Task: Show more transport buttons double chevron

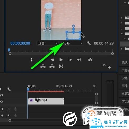Action: click(104, 65)
